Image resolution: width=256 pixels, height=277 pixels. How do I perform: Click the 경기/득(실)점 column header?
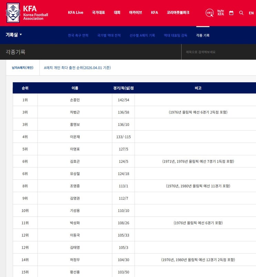[x=123, y=88]
